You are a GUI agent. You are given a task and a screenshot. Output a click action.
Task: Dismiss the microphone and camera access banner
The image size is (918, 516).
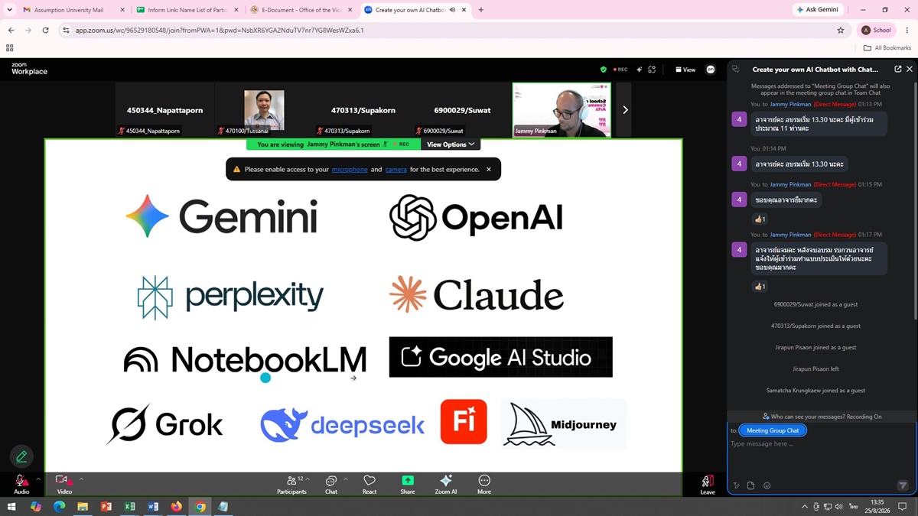click(489, 169)
